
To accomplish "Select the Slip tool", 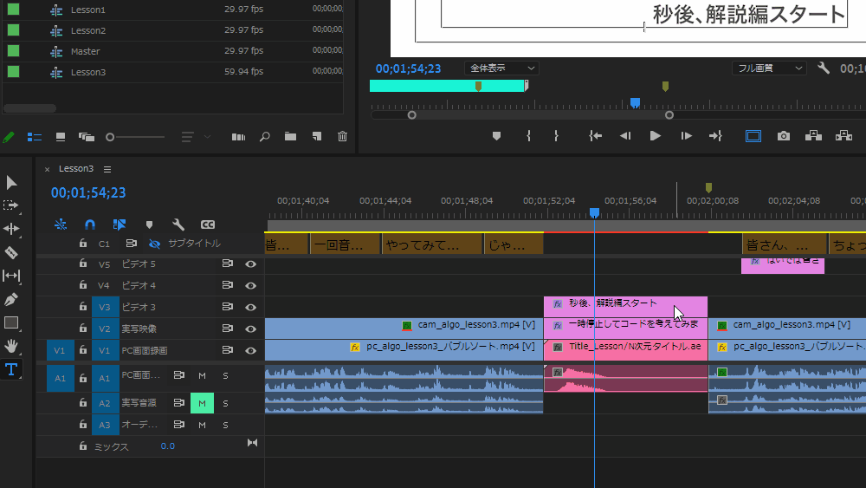I will (x=11, y=276).
